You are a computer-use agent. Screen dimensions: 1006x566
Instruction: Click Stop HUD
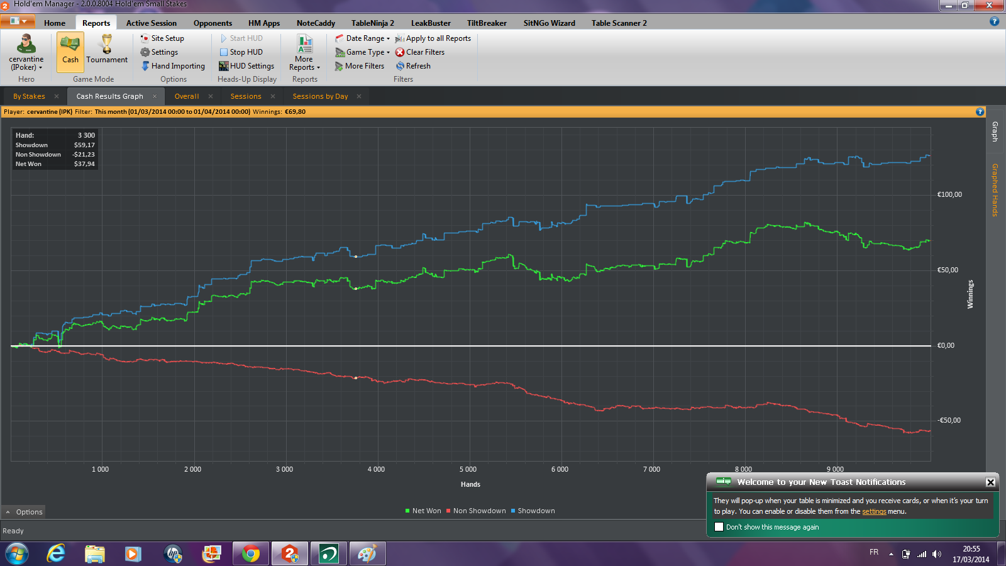[241, 52]
